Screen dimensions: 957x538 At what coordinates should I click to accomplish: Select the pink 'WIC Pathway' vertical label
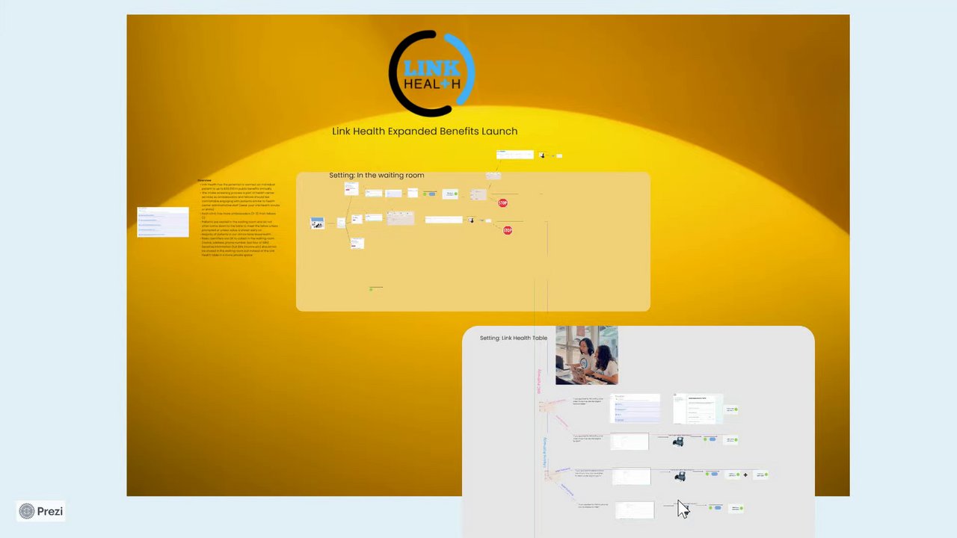coord(538,381)
